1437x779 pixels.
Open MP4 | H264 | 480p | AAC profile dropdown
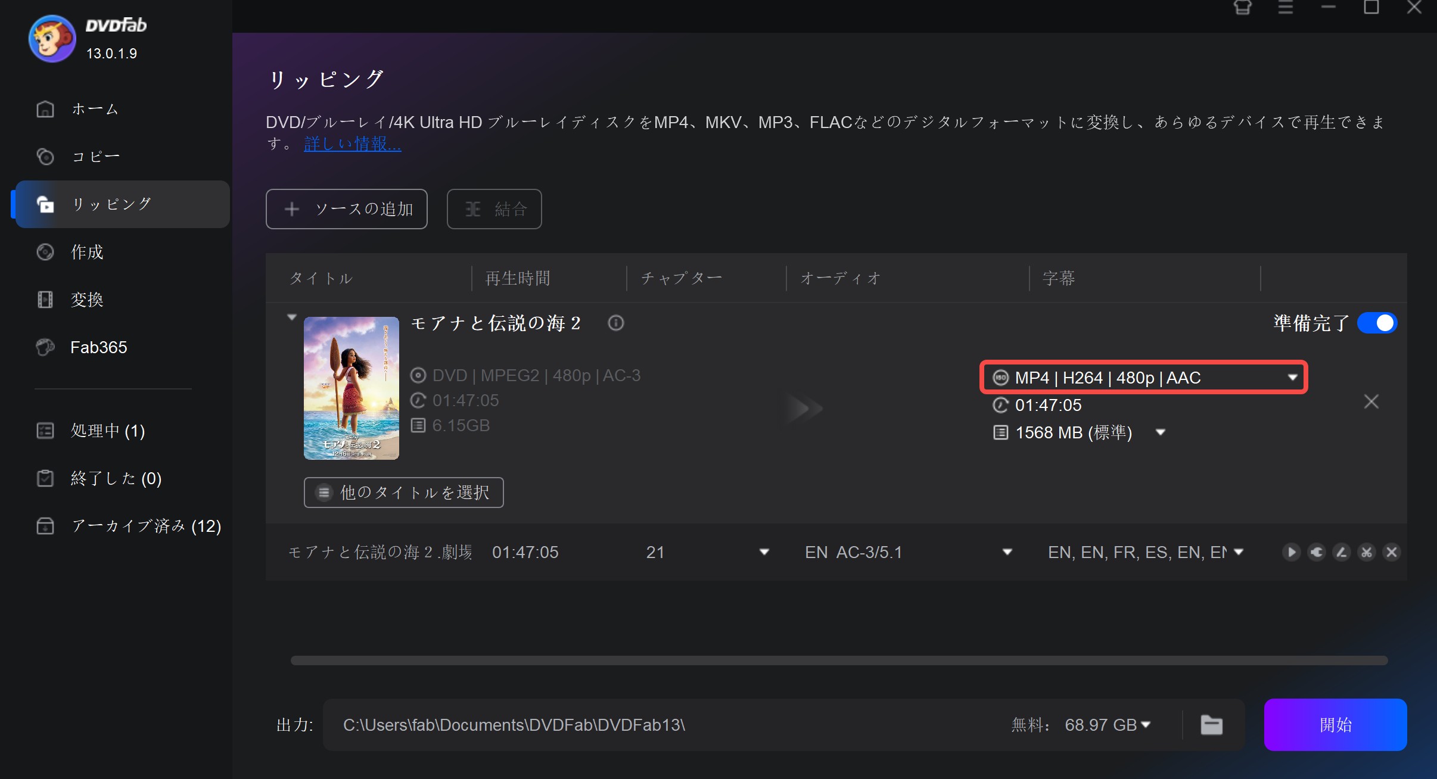(x=1144, y=378)
